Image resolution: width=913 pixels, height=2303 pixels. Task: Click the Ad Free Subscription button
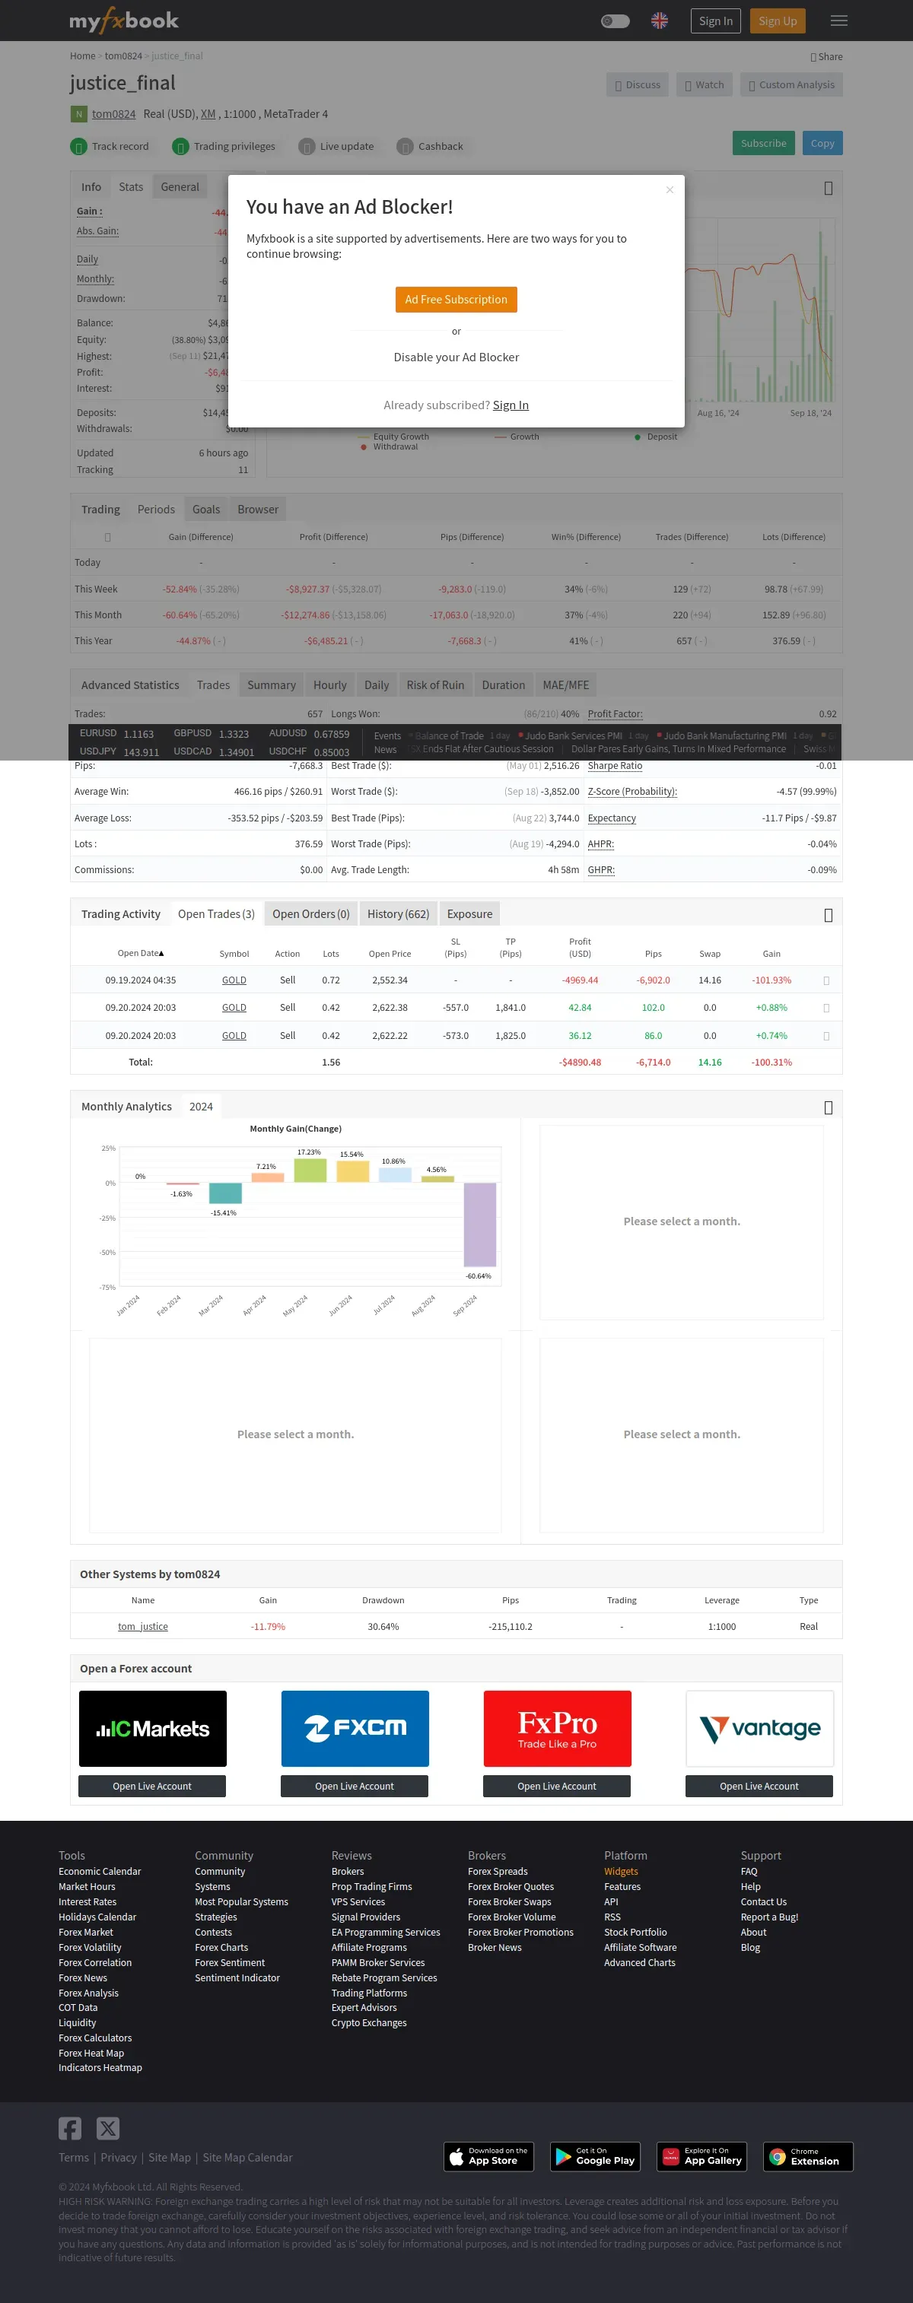tap(456, 300)
